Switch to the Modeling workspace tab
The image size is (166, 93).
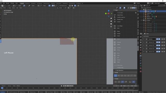27,3
